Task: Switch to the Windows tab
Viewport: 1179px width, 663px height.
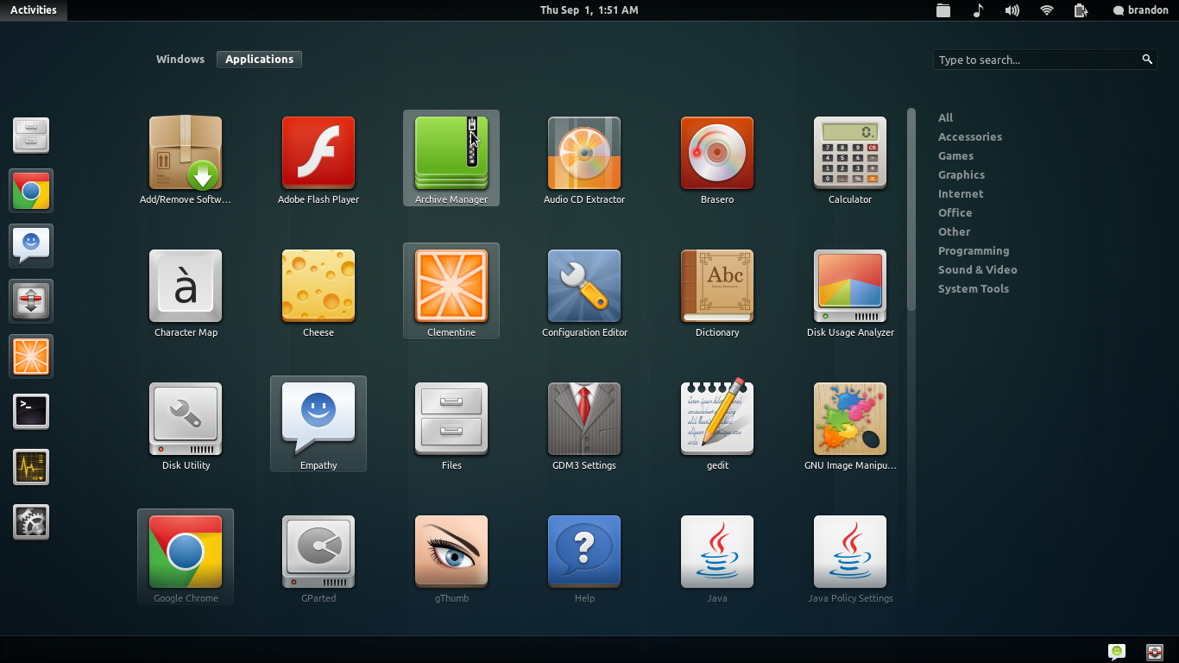Action: pos(180,60)
